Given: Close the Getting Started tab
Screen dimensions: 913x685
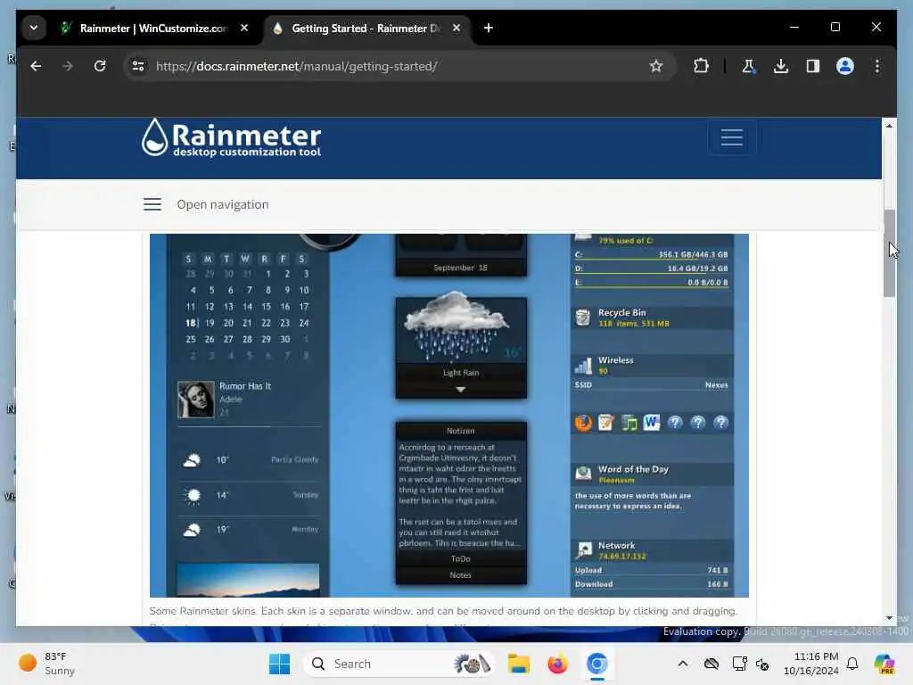Looking at the screenshot, I should (x=456, y=28).
